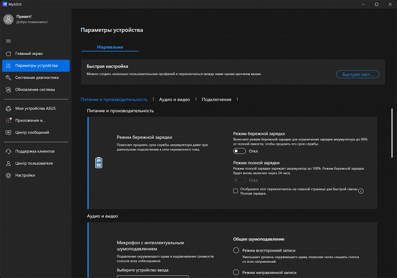Click the user profile avatar
The width and height of the screenshot is (397, 278).
8,19
